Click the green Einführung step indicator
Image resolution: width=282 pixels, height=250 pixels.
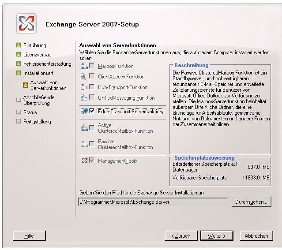[x=19, y=45]
